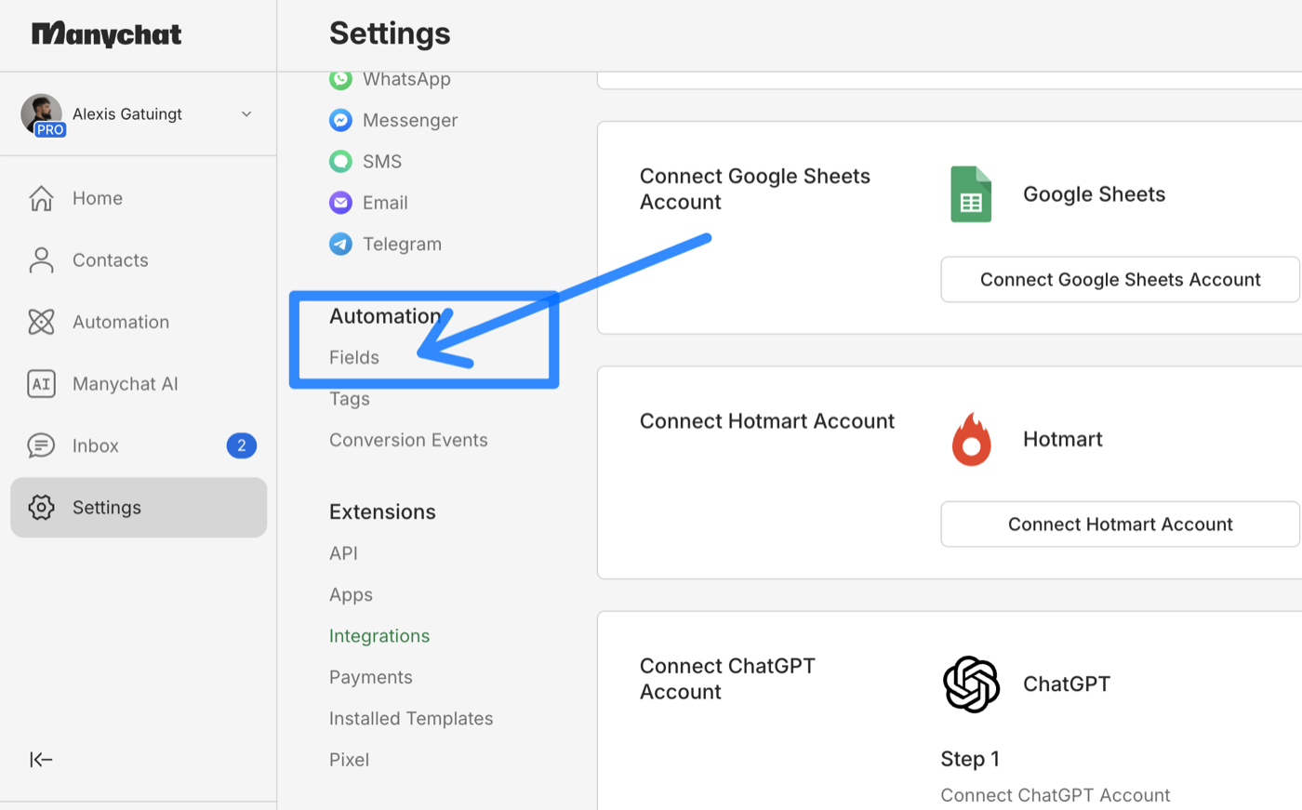Open Telegram channel settings
This screenshot has width=1302, height=810.
point(402,244)
